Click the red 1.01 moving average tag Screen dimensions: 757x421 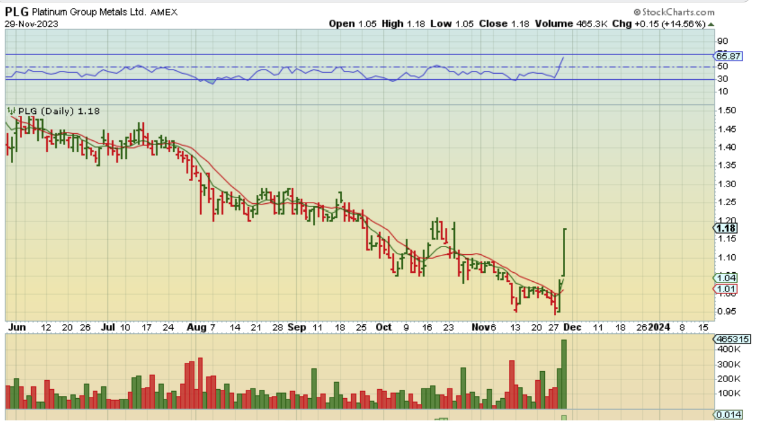pos(727,290)
